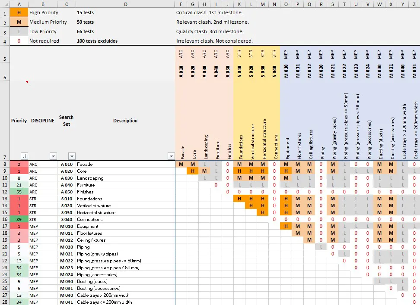
Task: Select the '15 tests' cell
Action: [x=85, y=12]
